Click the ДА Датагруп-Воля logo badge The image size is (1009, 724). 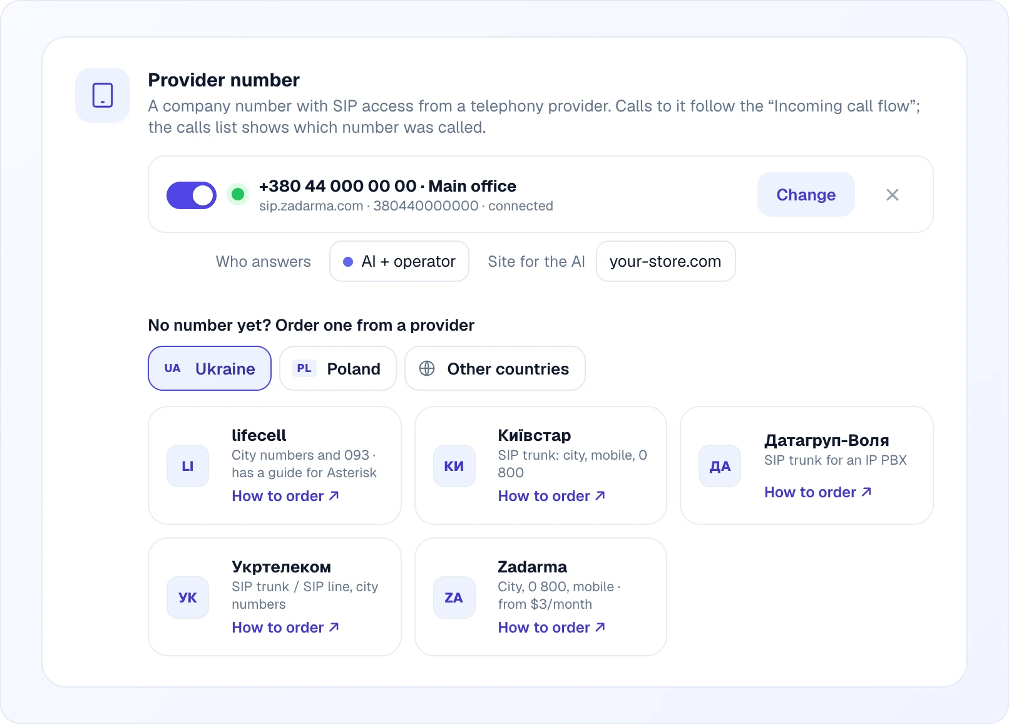[x=720, y=466]
